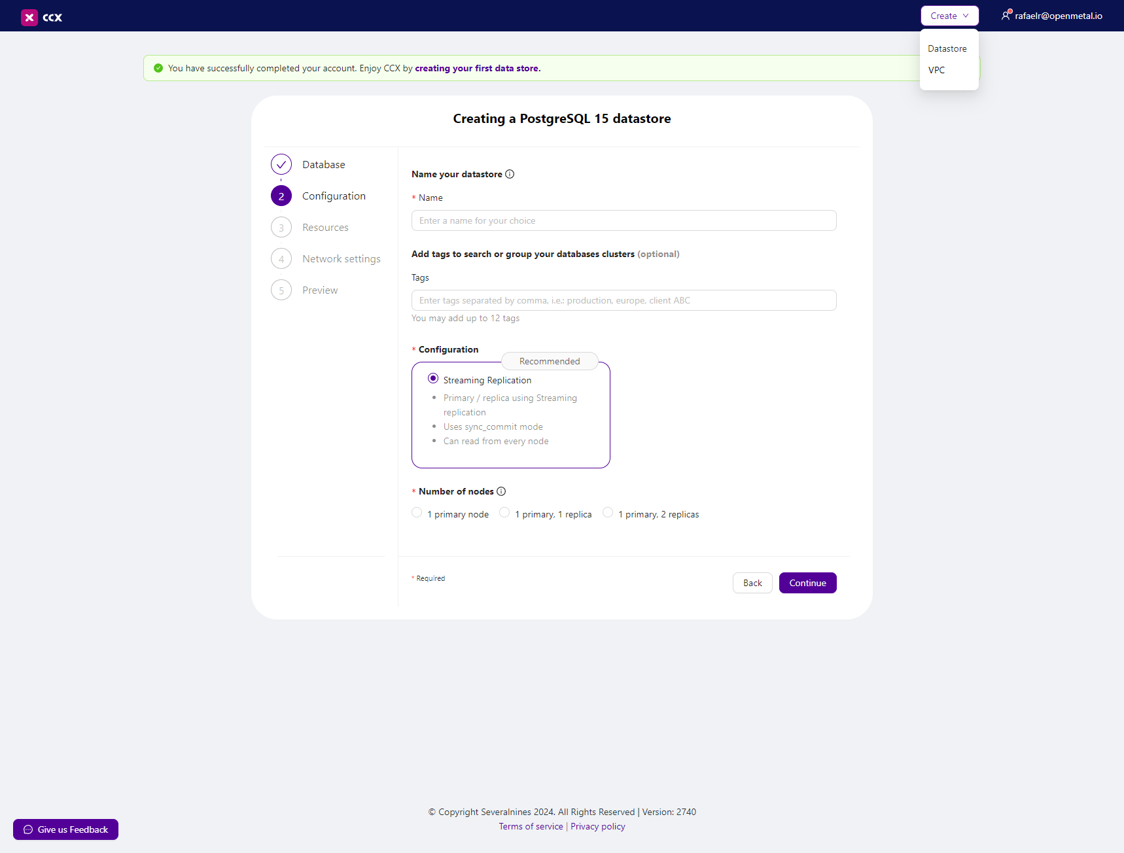
Task: Click the completed Database step checkmark
Action: (281, 164)
